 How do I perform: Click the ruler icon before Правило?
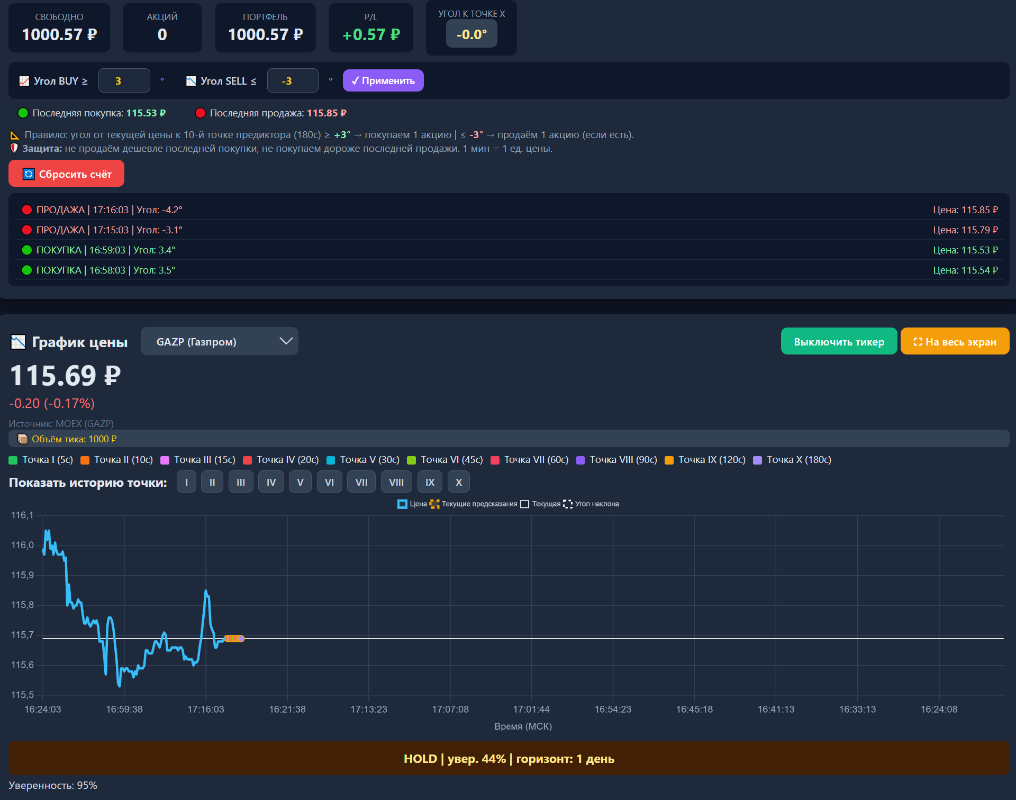pos(15,135)
